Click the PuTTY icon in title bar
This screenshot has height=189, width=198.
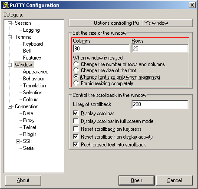tap(5, 5)
